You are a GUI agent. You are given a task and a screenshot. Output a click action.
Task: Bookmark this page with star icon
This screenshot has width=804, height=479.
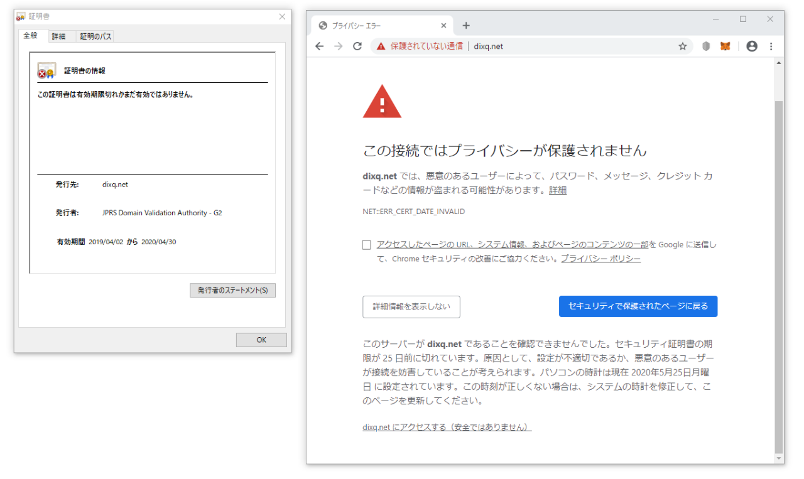[x=682, y=46]
